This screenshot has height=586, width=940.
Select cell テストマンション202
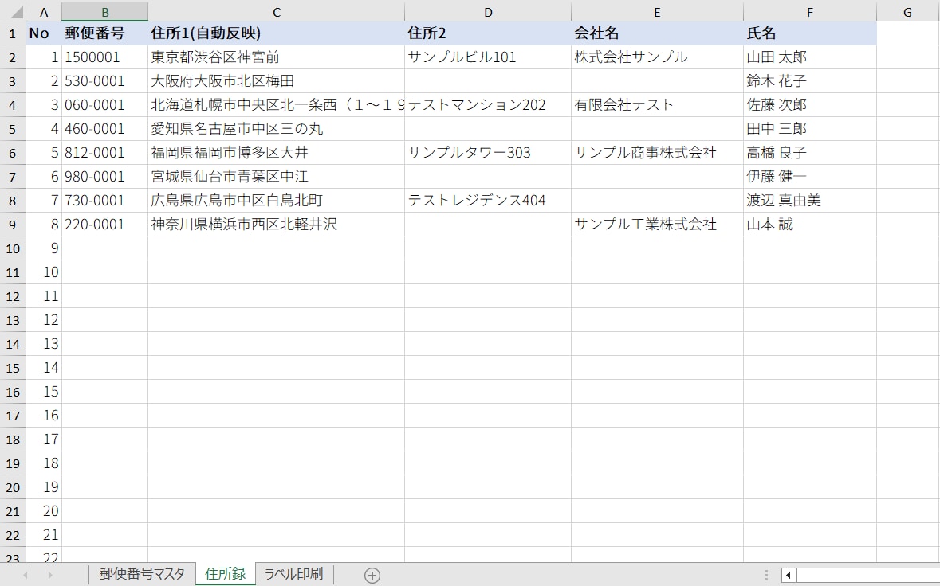point(488,105)
